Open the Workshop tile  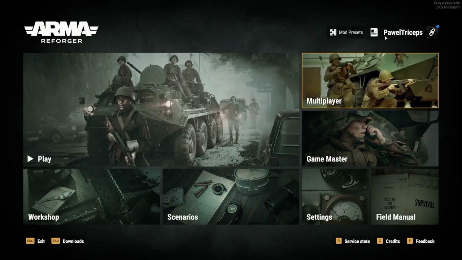click(x=92, y=197)
